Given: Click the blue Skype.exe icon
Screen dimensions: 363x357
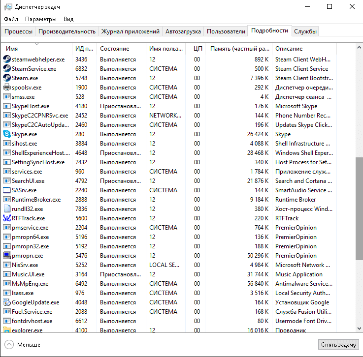Looking at the screenshot, I should (7, 134).
